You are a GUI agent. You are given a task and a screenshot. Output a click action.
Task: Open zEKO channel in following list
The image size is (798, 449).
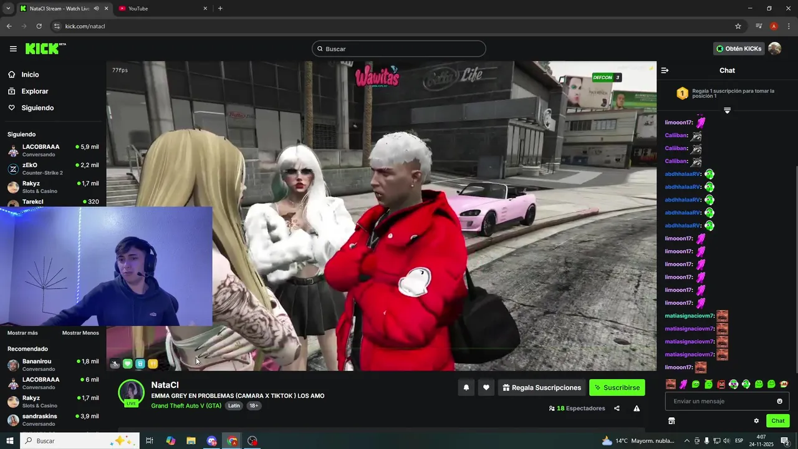[x=53, y=168]
